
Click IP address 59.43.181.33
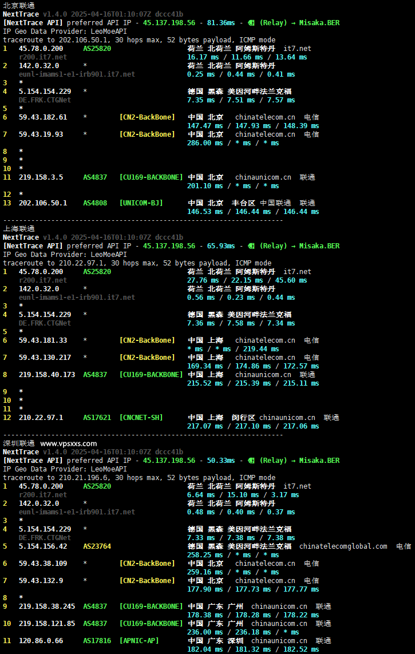pos(43,340)
